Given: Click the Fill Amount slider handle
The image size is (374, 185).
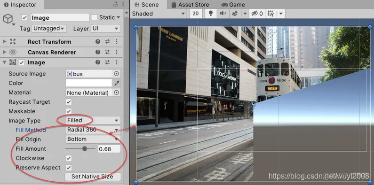Looking at the screenshot, I should (84, 149).
